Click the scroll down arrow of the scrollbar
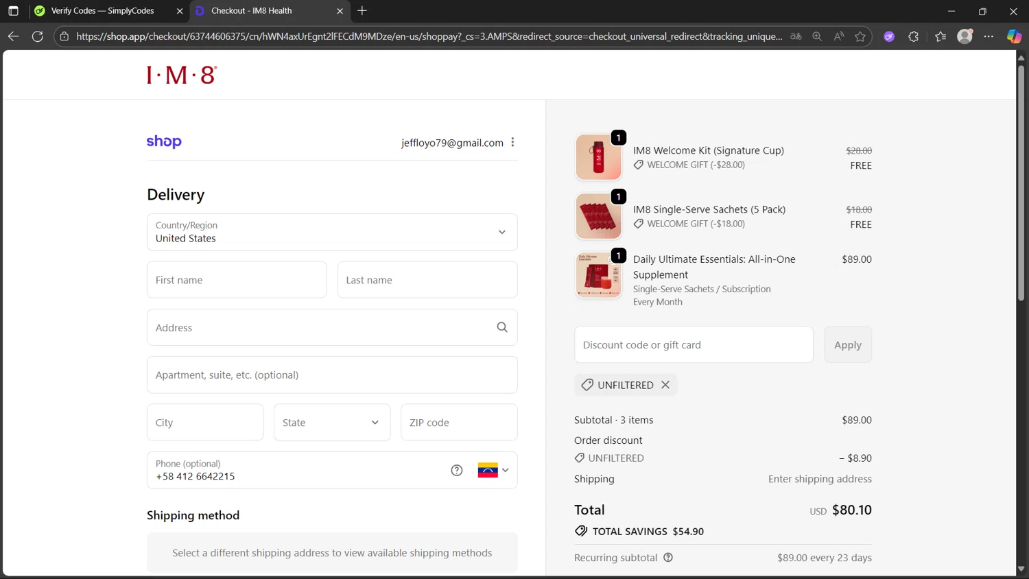This screenshot has width=1029, height=579. (x=1021, y=569)
